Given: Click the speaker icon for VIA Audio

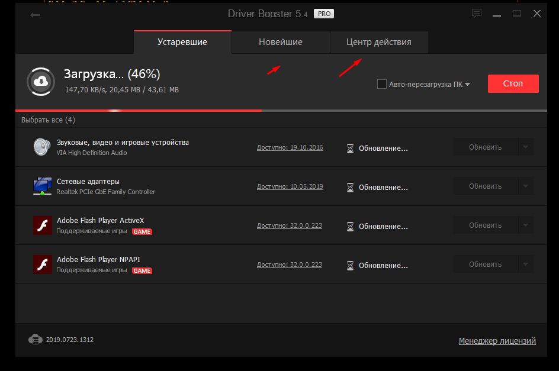Looking at the screenshot, I should point(42,147).
